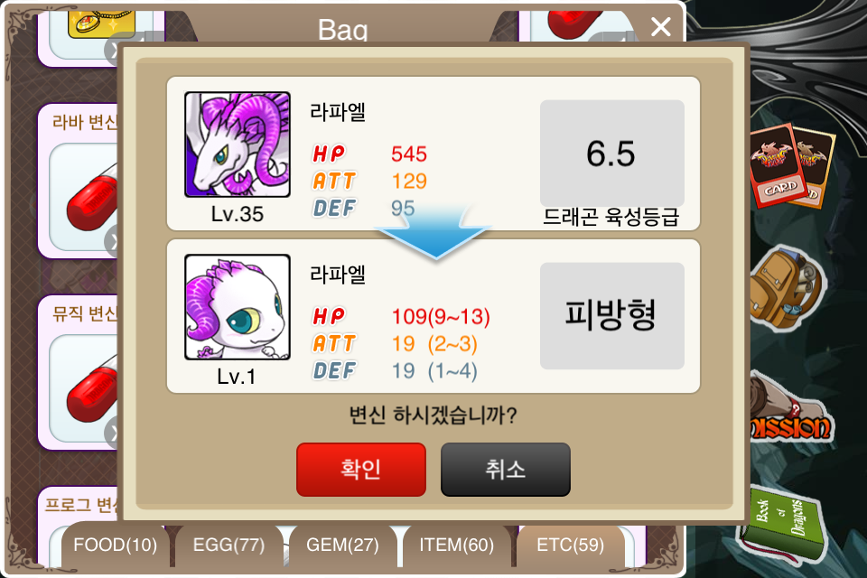The height and width of the screenshot is (578, 867).
Task: Click the Lv.1 baby dragon portrait
Action: coord(238,307)
